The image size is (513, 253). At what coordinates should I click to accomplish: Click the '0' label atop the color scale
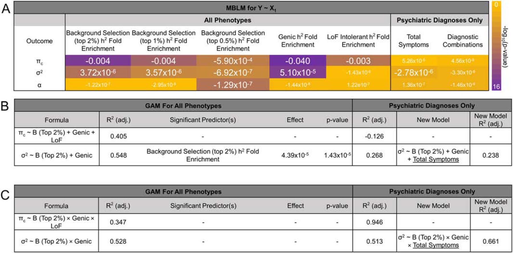(x=496, y=5)
